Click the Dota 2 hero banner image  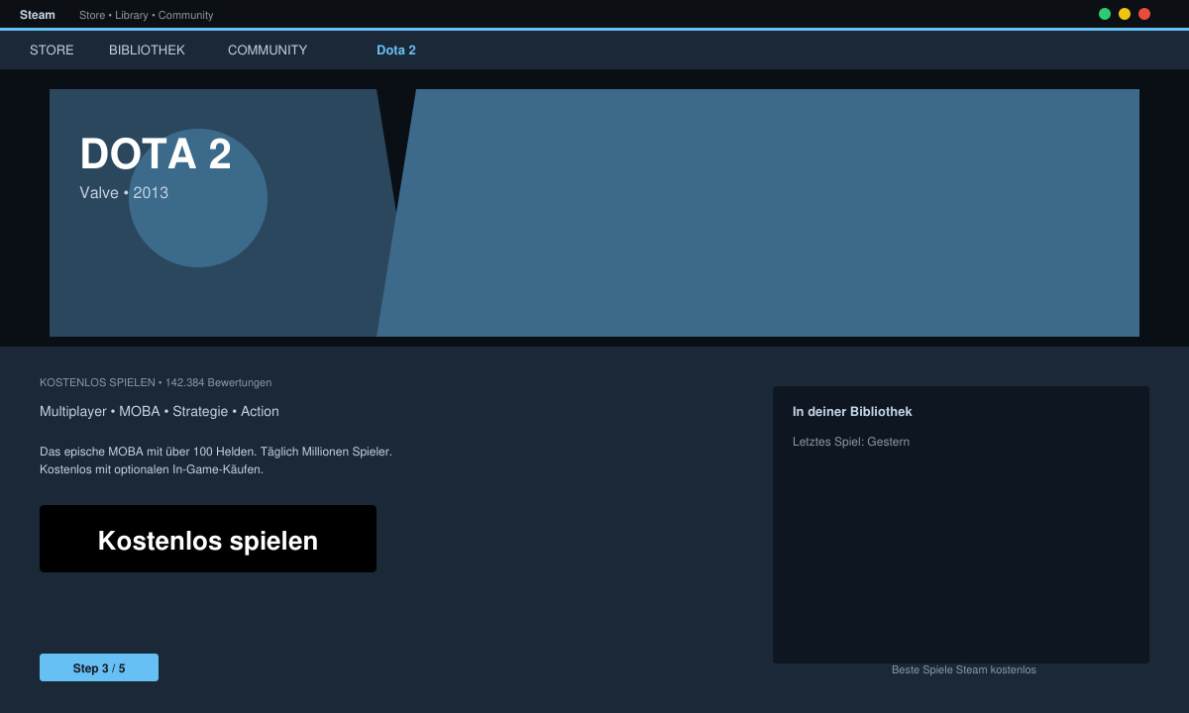594,213
